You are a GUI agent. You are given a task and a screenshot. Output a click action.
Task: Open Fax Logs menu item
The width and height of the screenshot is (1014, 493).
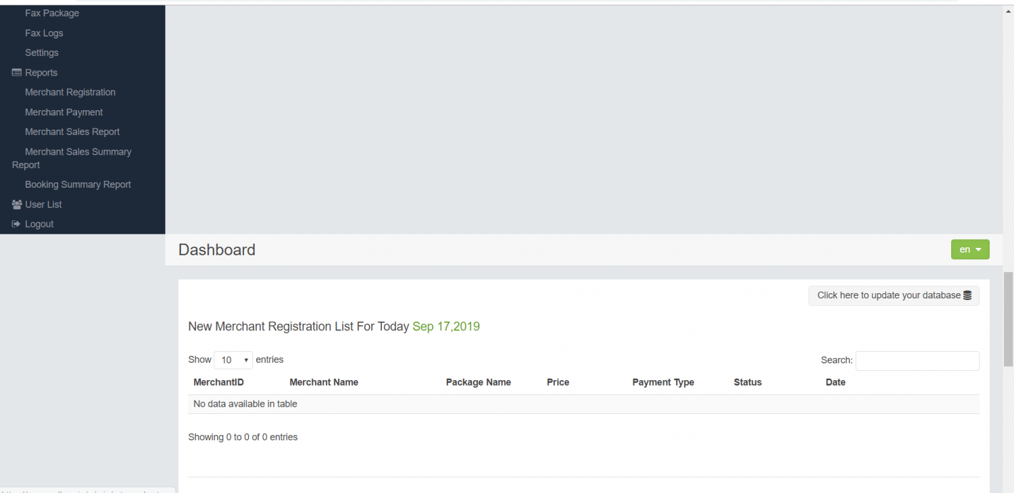tap(44, 33)
